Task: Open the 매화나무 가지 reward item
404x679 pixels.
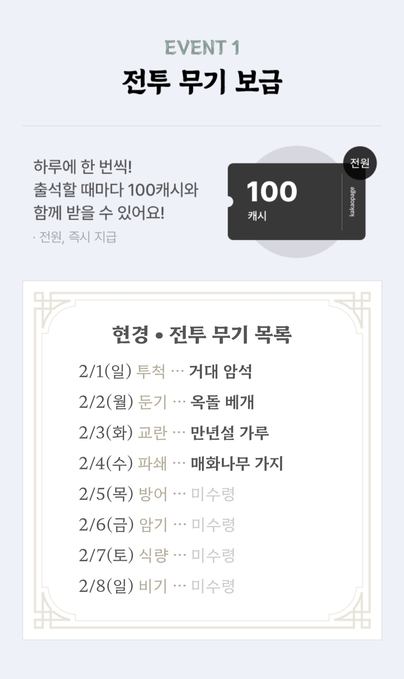Action: (237, 464)
